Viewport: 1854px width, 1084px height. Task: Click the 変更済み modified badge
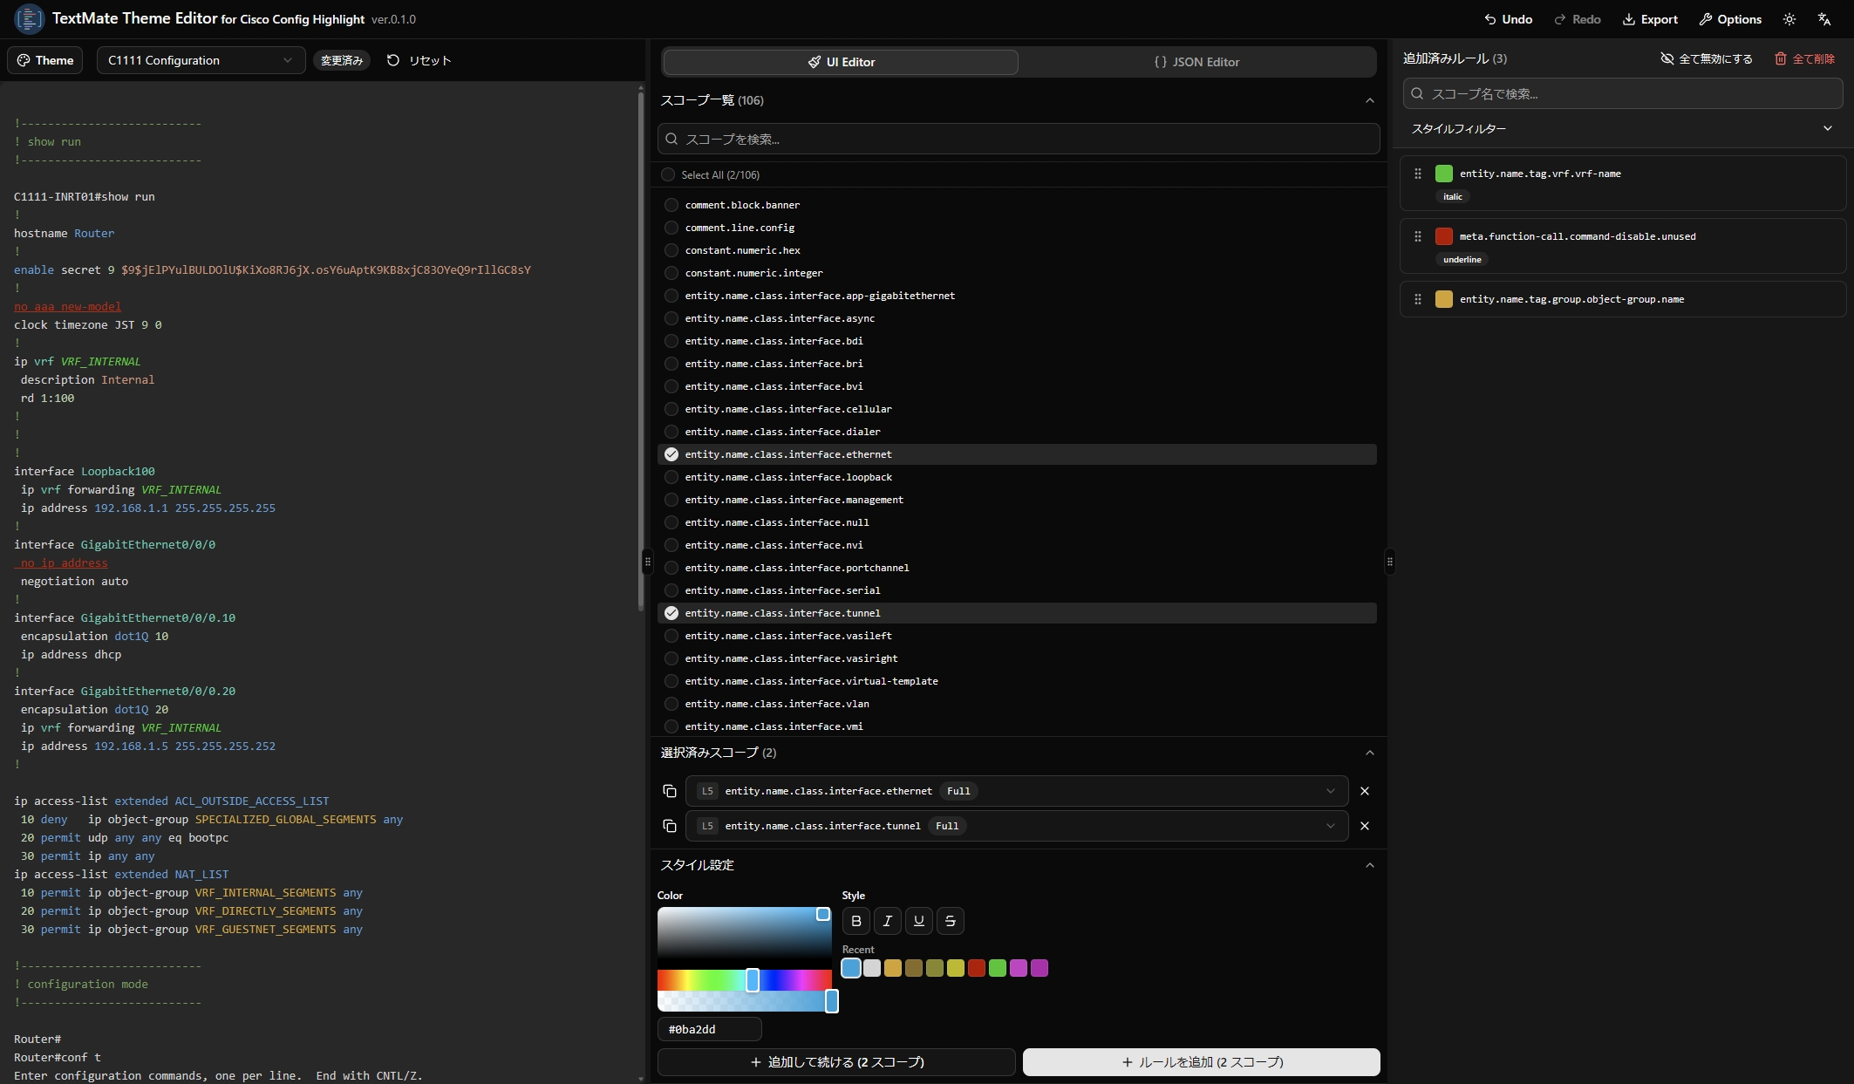[x=342, y=60]
